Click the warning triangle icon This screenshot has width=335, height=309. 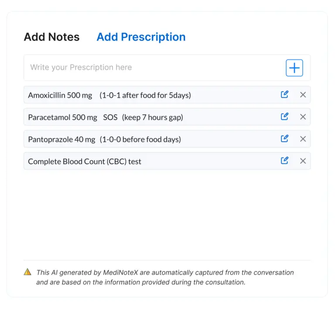tap(27, 272)
